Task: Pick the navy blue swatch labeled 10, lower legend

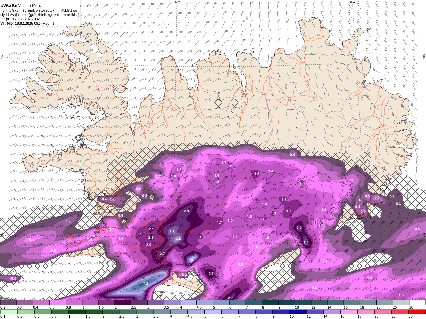Action: (x=297, y=312)
